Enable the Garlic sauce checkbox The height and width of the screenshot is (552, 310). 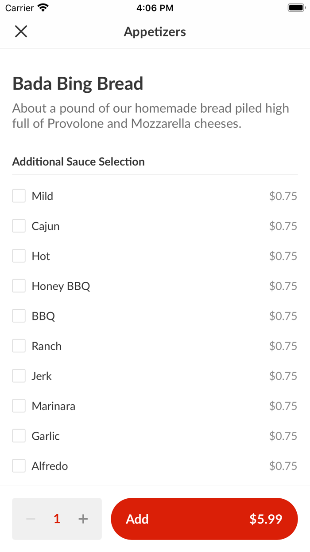[x=19, y=435]
